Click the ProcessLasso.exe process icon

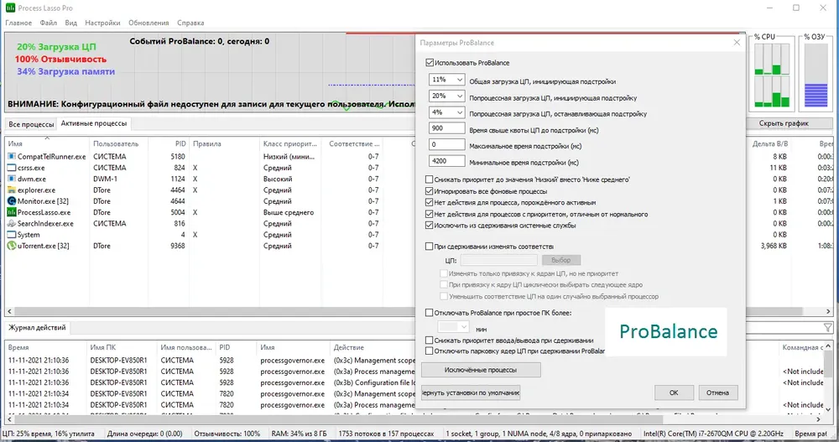[11, 212]
